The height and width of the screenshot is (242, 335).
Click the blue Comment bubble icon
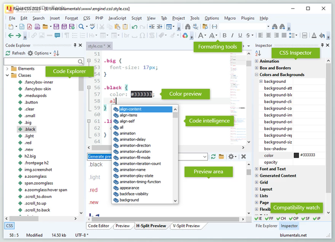(57, 35)
